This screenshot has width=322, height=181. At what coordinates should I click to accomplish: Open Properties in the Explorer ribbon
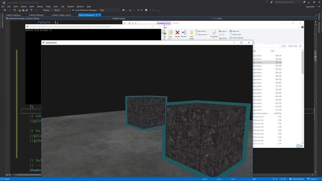(214, 34)
